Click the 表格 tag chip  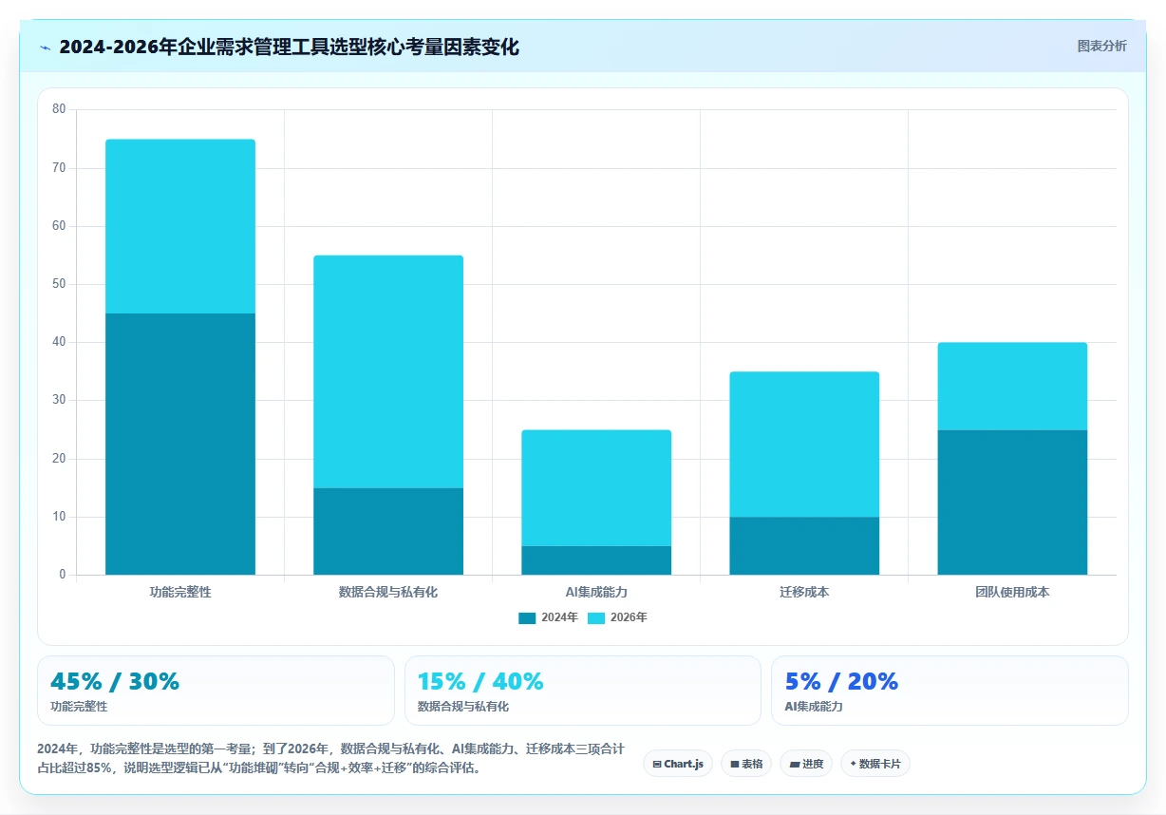[746, 764]
